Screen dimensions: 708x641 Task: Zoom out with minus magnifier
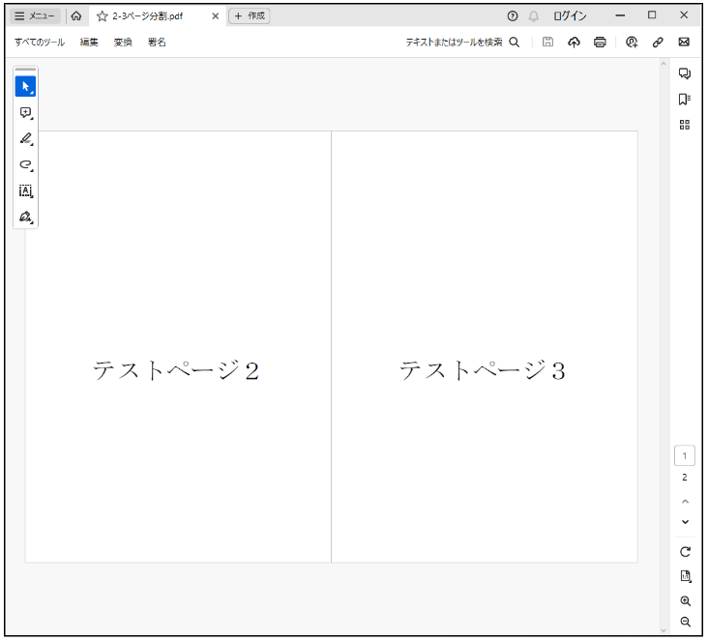[686, 622]
